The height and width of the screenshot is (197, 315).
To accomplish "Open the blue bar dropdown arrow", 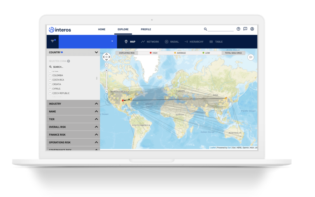I will (x=112, y=41).
